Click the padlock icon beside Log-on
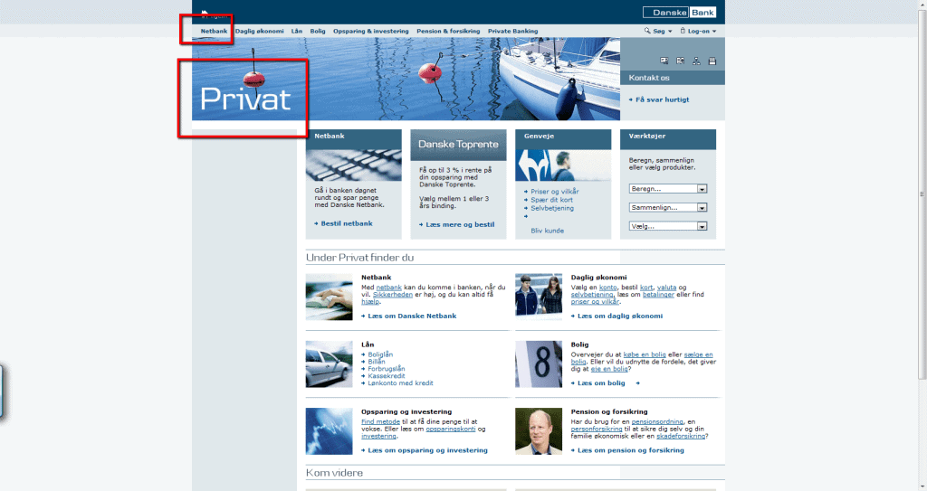927x491 pixels. pos(683,31)
